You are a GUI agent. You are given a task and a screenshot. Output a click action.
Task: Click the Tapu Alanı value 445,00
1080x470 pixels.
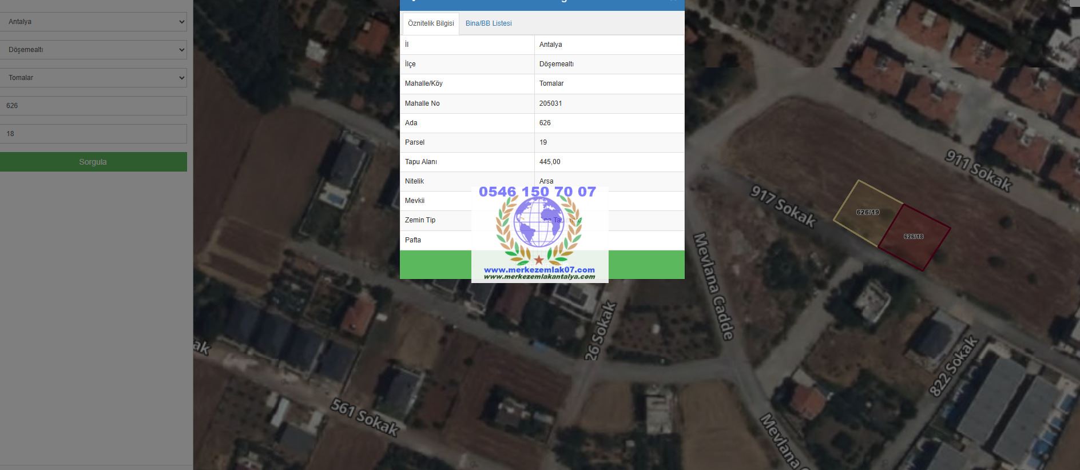click(550, 162)
